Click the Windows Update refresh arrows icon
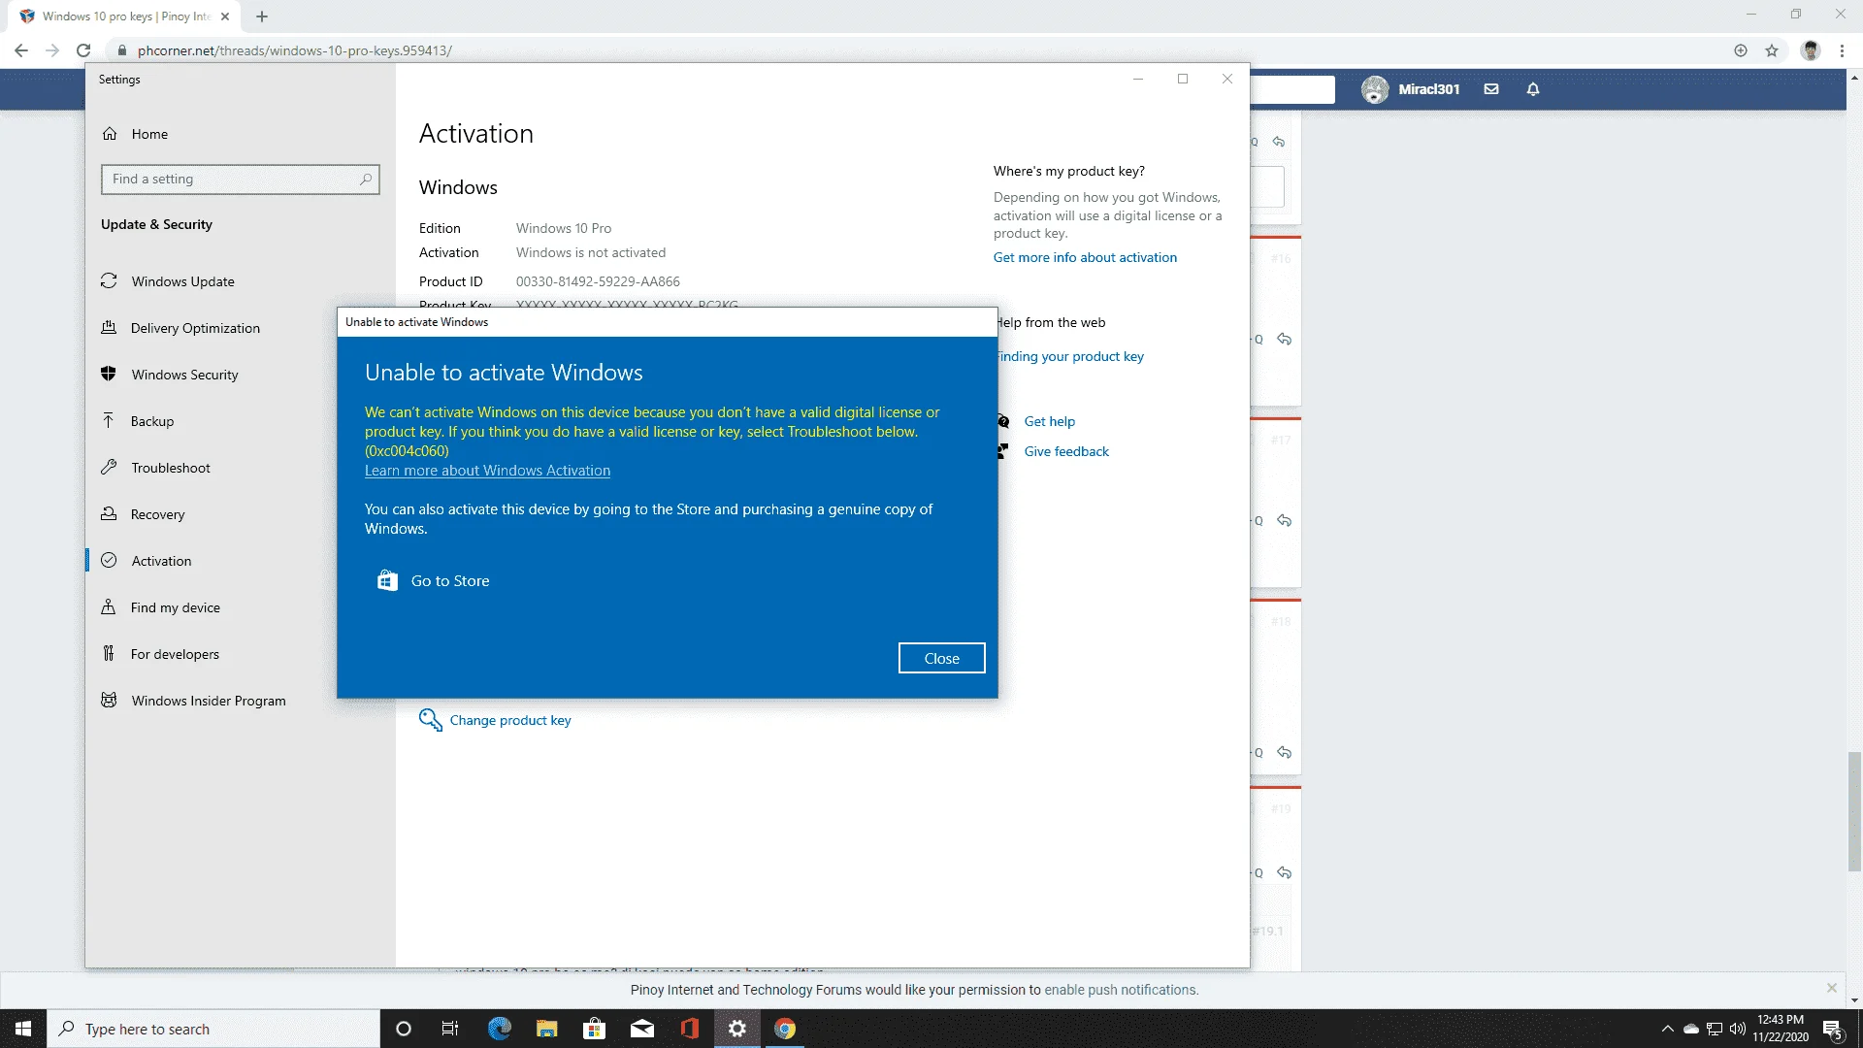Screen dimensions: 1863x1048 [109, 280]
